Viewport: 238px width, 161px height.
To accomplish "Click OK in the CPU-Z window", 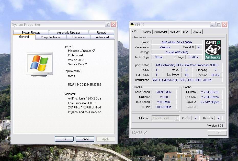I will 217,133.
